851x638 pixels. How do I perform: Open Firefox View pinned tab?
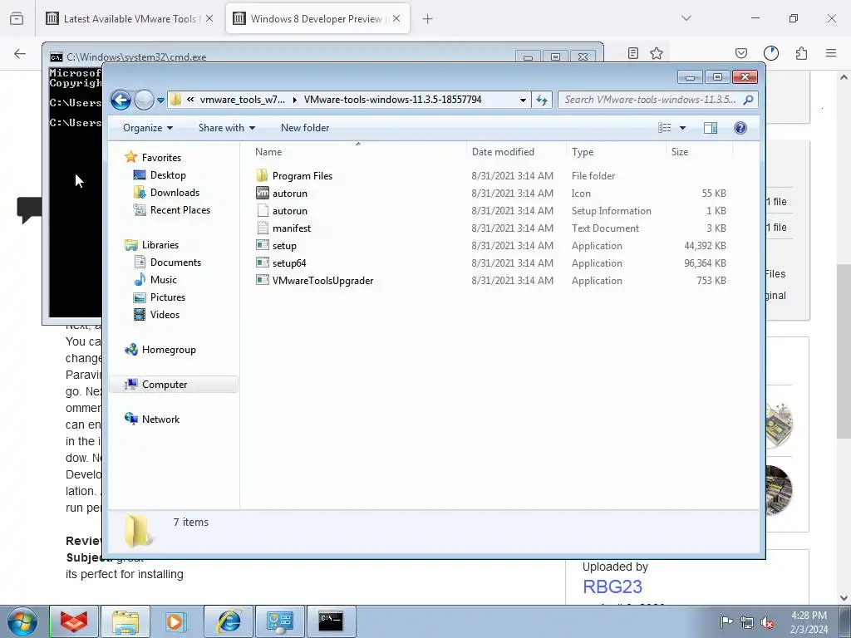tap(17, 18)
